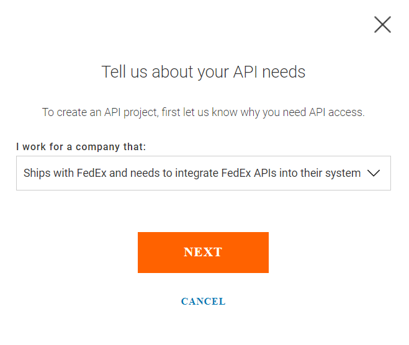Image resolution: width=409 pixels, height=345 pixels.
Task: Select the 'Ships with FedEx' selected option text
Action: [x=192, y=173]
